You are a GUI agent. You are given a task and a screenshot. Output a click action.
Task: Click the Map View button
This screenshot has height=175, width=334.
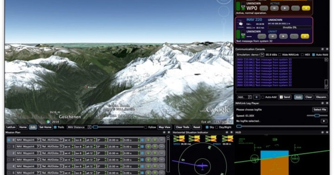coord(164,127)
